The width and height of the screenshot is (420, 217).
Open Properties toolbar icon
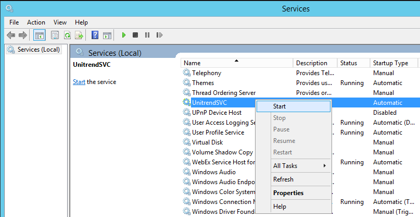tap(55, 35)
